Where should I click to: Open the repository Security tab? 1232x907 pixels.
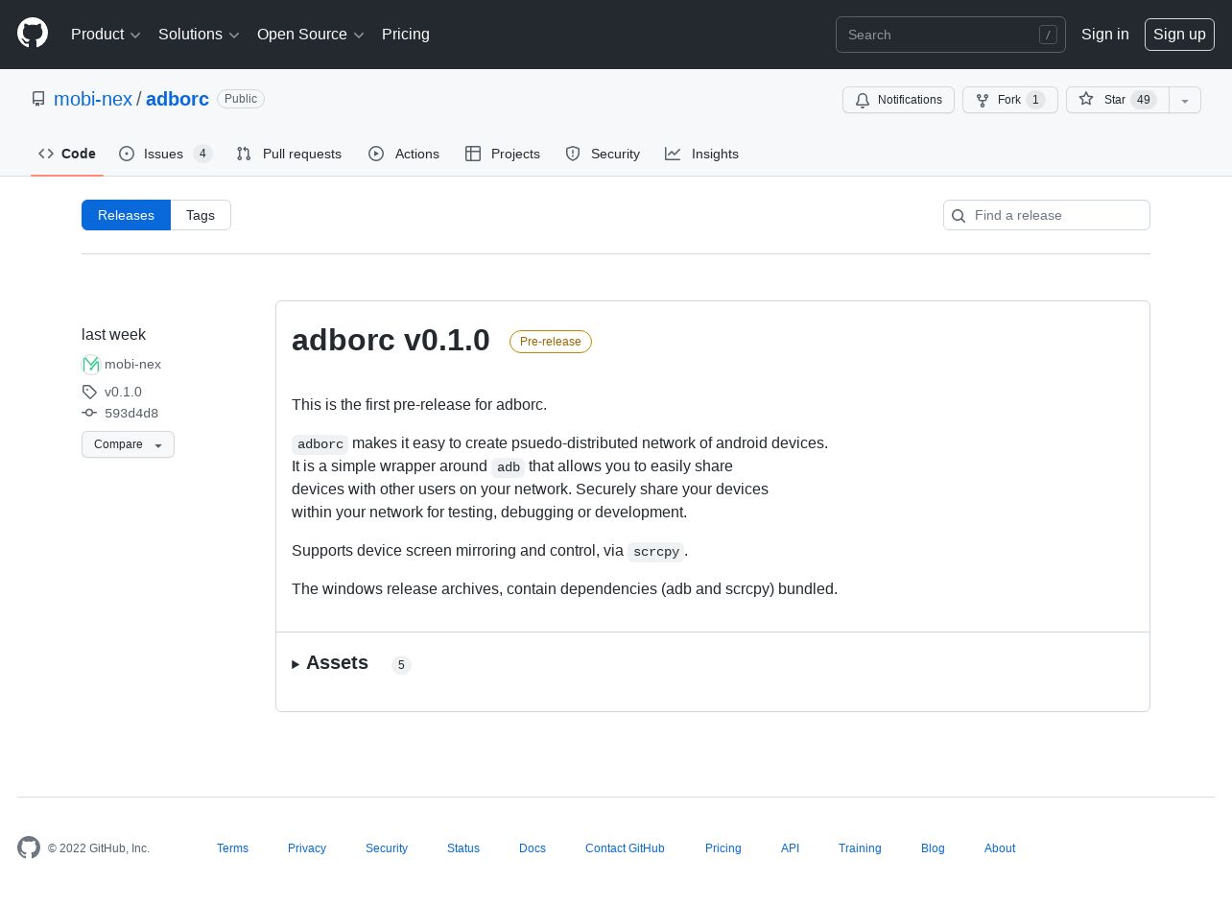603,154
